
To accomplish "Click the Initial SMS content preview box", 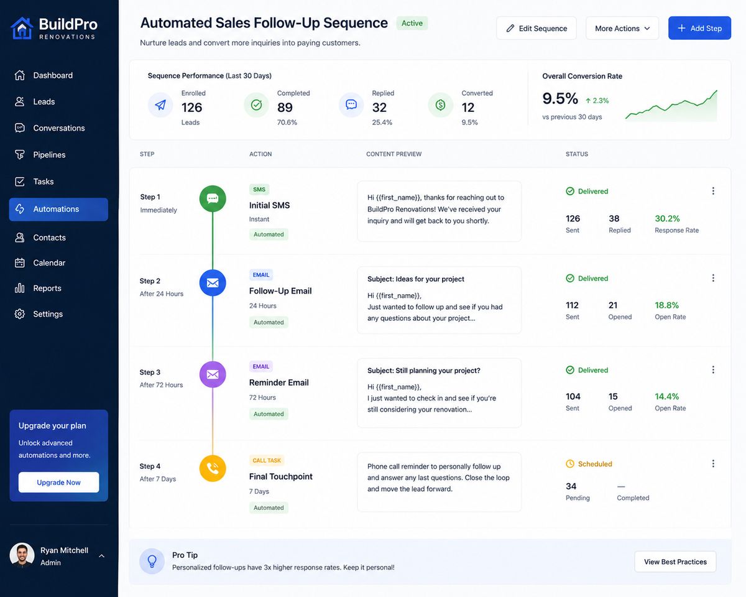I will pos(440,211).
